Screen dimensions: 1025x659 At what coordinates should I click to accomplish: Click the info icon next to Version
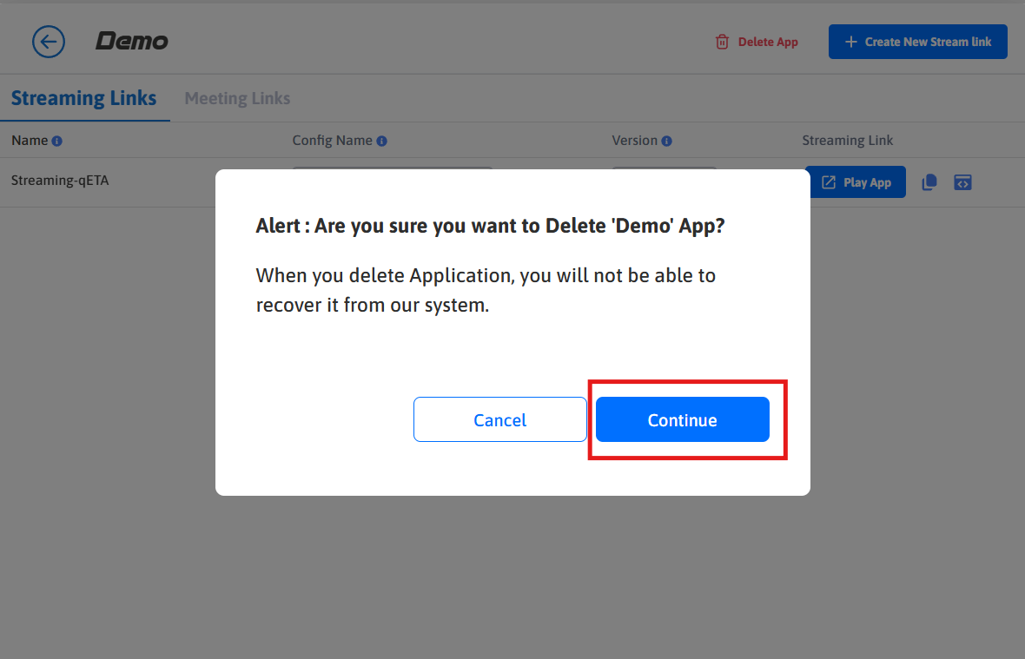tap(666, 141)
